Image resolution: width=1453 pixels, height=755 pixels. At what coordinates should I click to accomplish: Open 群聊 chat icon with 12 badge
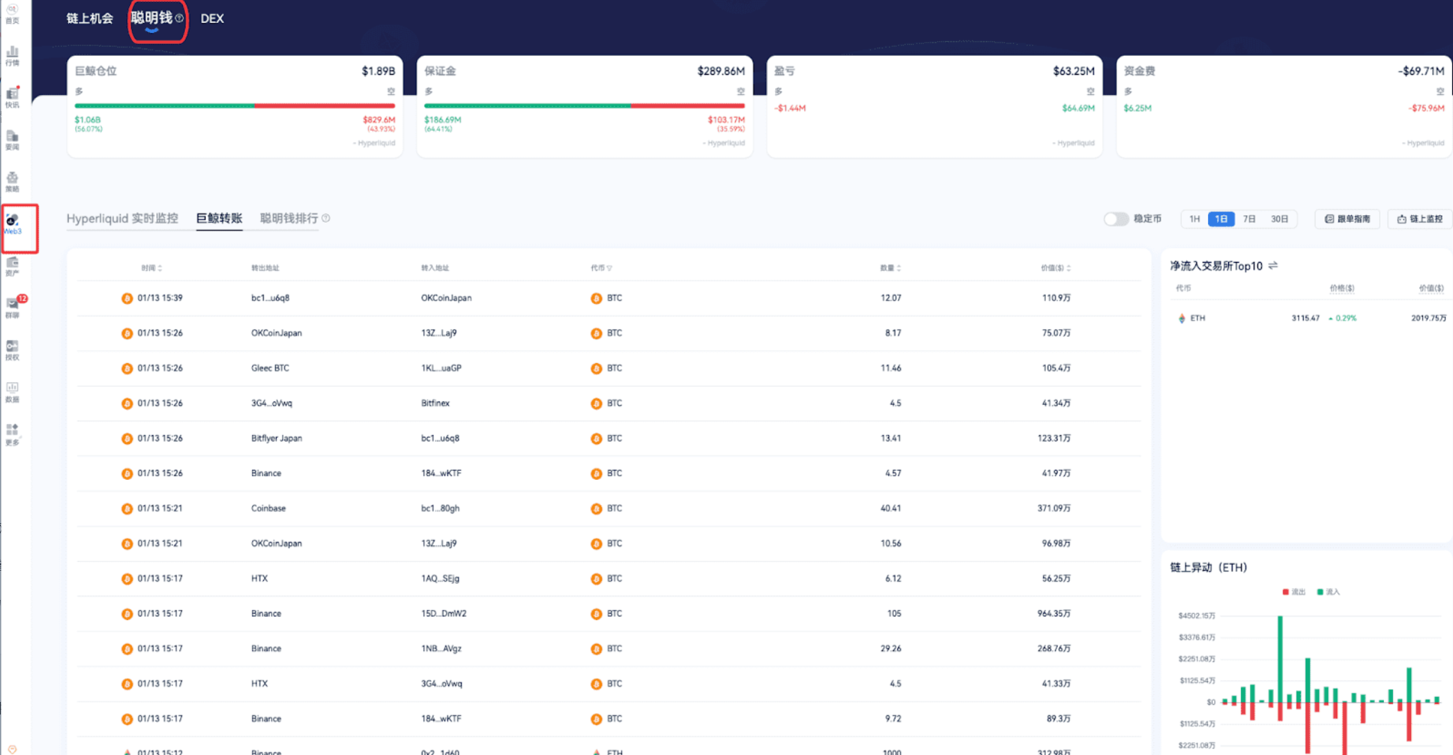13,307
